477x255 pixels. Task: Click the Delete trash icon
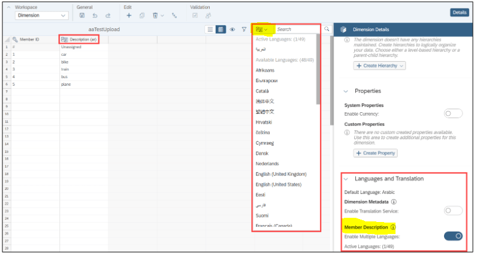tap(155, 15)
